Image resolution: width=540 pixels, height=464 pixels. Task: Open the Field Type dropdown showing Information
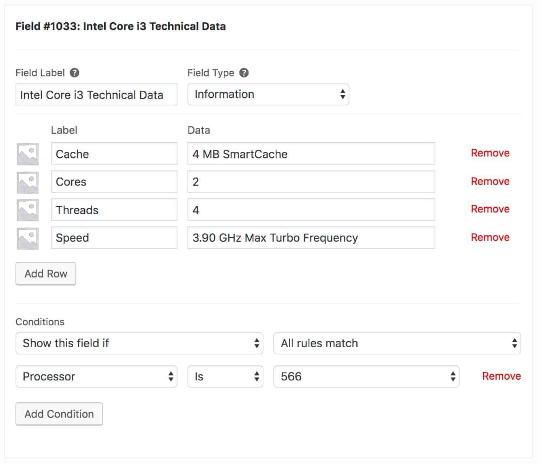tap(268, 94)
